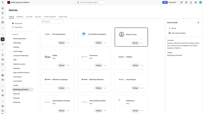Click the Braze Currents logo icon

[122, 34]
